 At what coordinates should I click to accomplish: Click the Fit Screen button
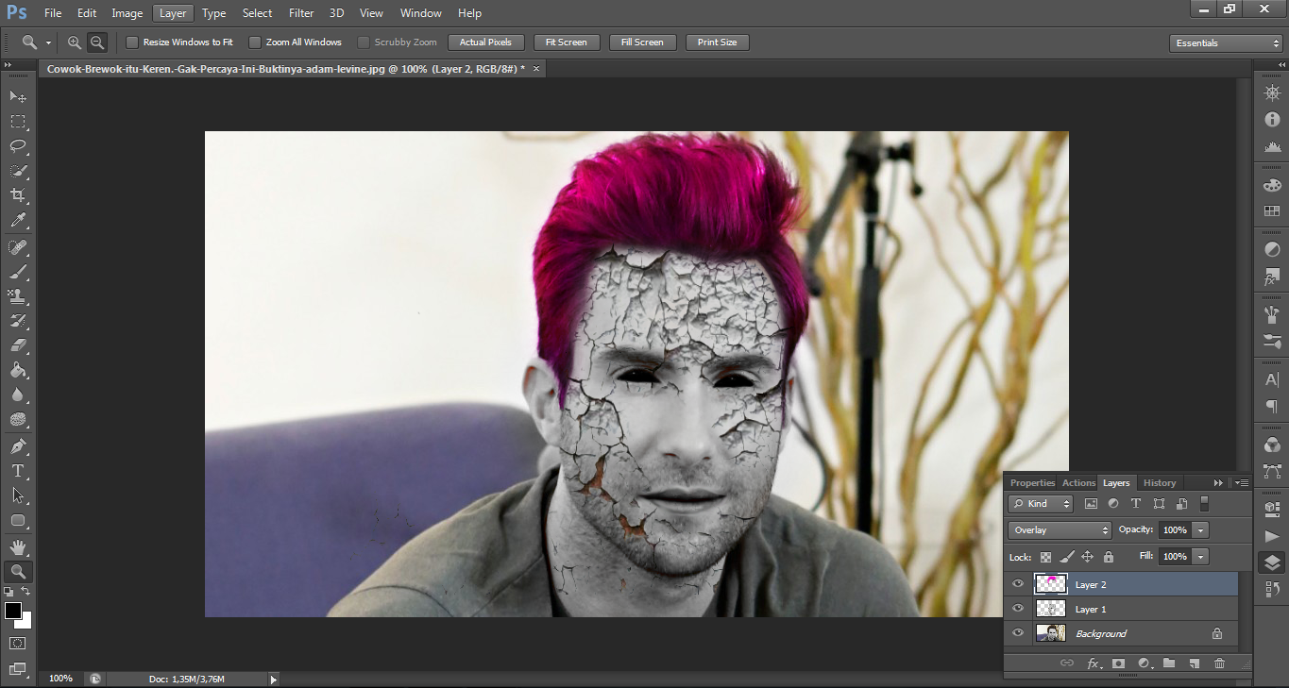(x=567, y=42)
